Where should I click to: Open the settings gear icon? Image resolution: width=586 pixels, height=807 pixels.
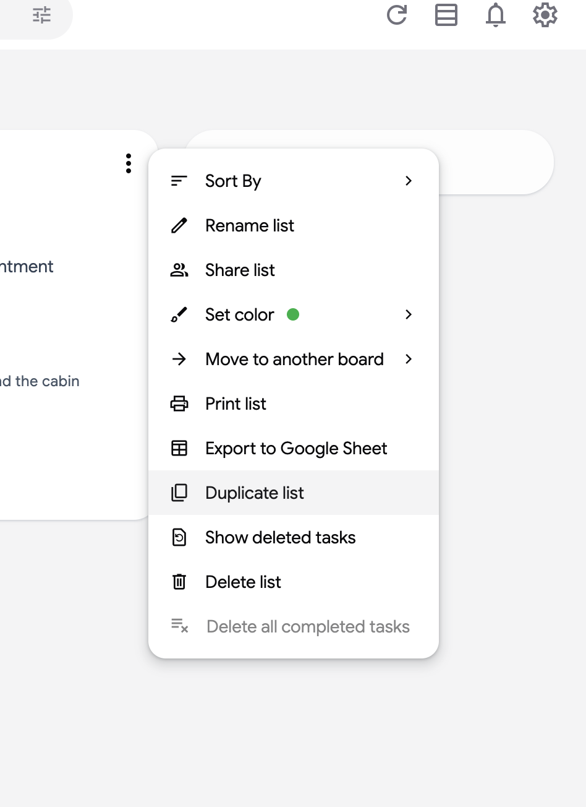tap(545, 15)
